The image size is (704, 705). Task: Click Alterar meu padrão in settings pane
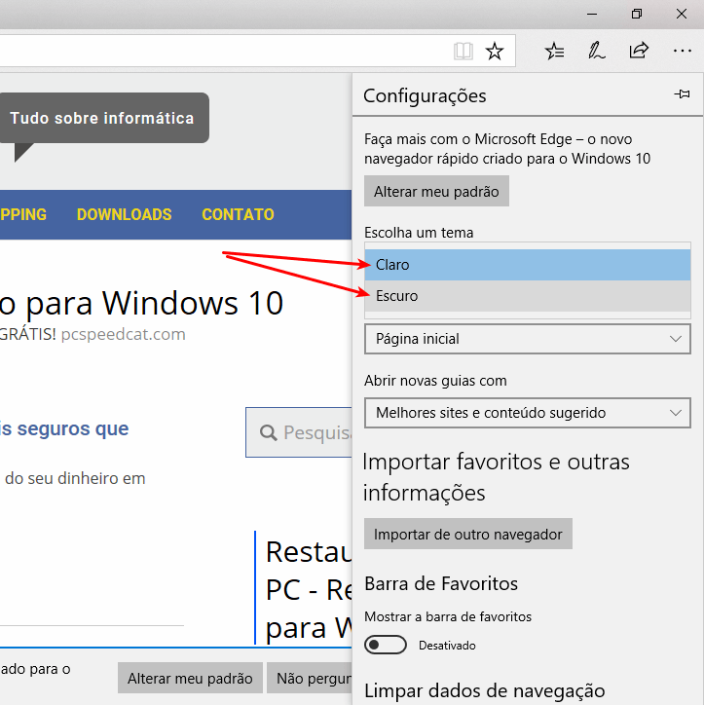point(436,191)
